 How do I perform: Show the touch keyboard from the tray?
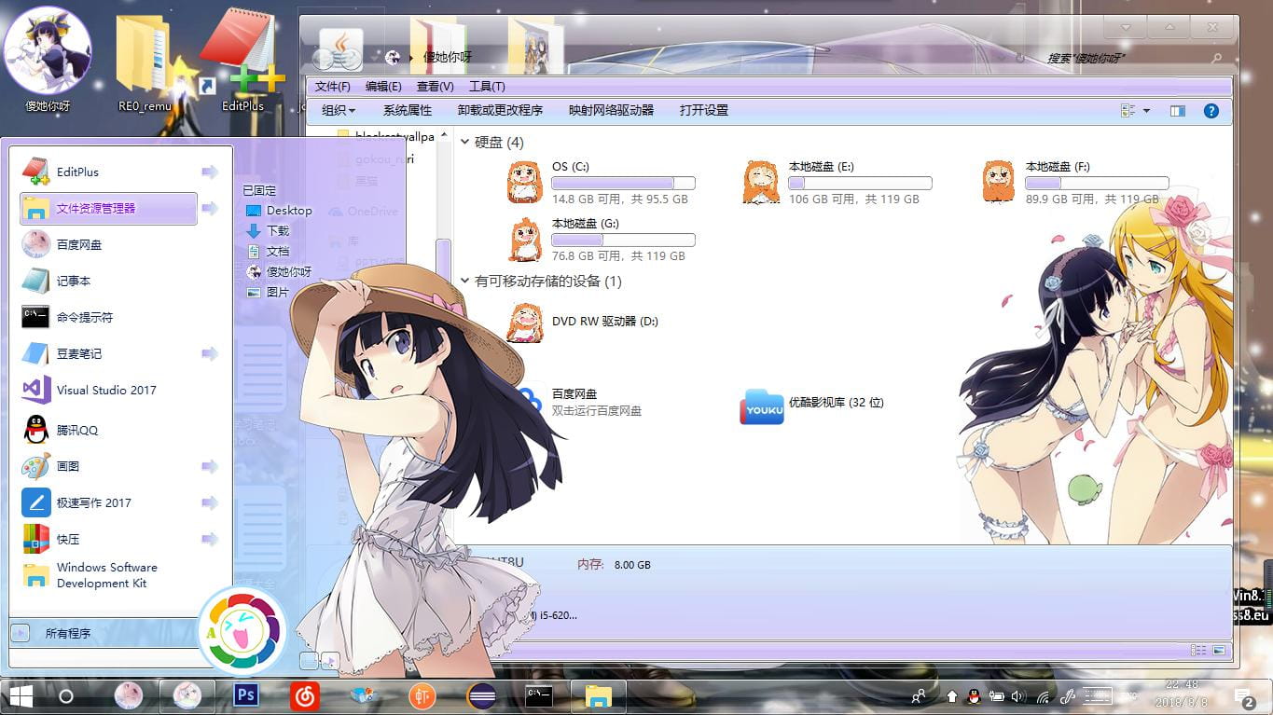(1097, 696)
